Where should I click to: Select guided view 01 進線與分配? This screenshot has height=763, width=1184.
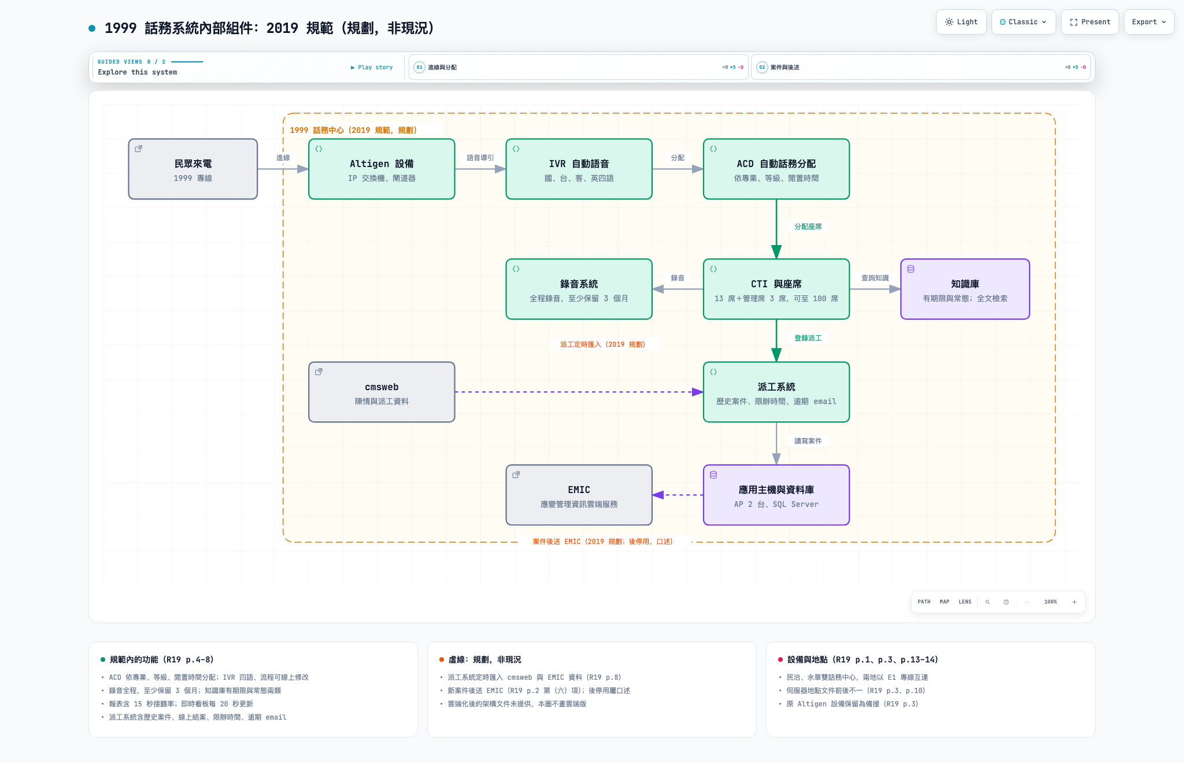pyautogui.click(x=578, y=67)
